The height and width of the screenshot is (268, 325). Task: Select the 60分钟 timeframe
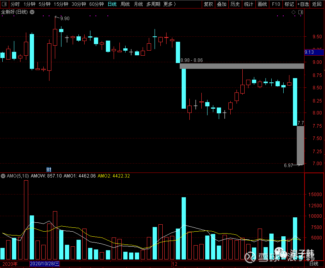[x=97, y=4]
